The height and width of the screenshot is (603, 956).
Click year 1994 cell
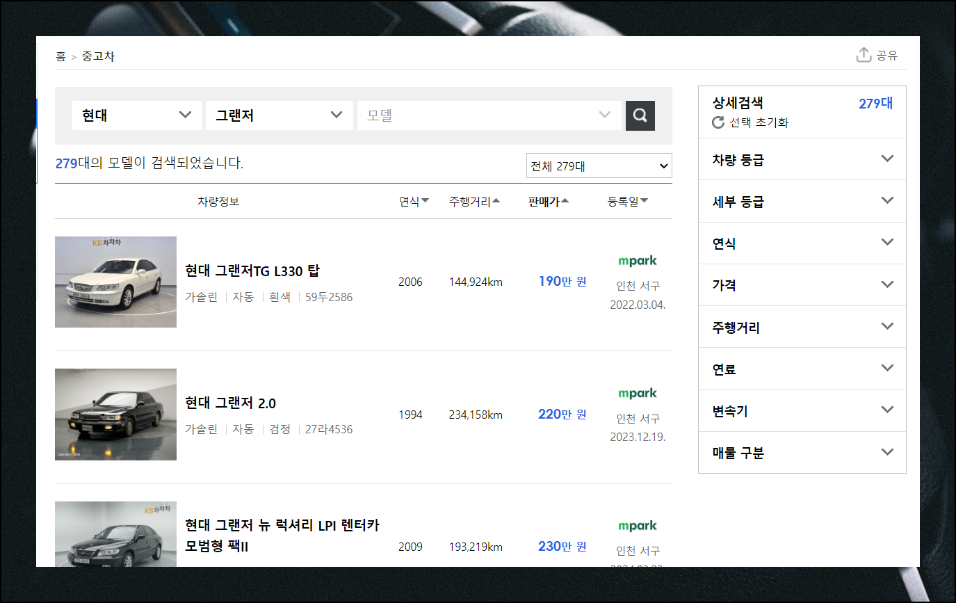pyautogui.click(x=410, y=415)
